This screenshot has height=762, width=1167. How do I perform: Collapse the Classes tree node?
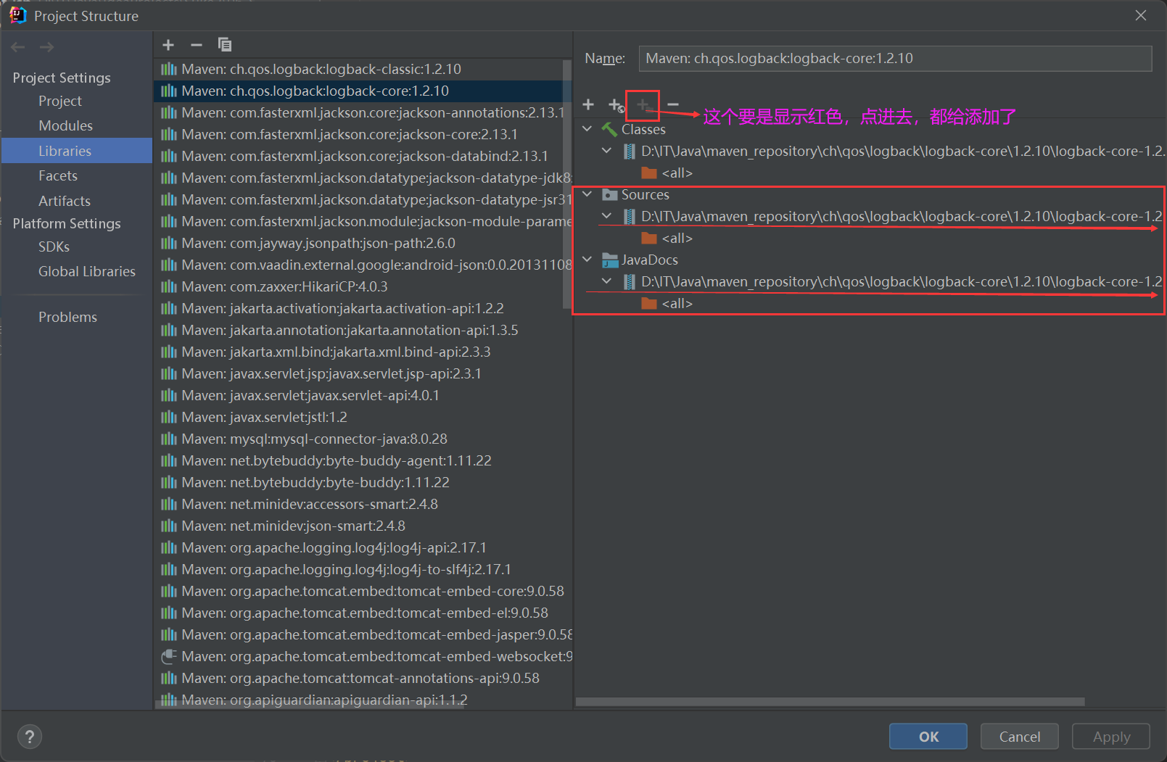point(587,129)
